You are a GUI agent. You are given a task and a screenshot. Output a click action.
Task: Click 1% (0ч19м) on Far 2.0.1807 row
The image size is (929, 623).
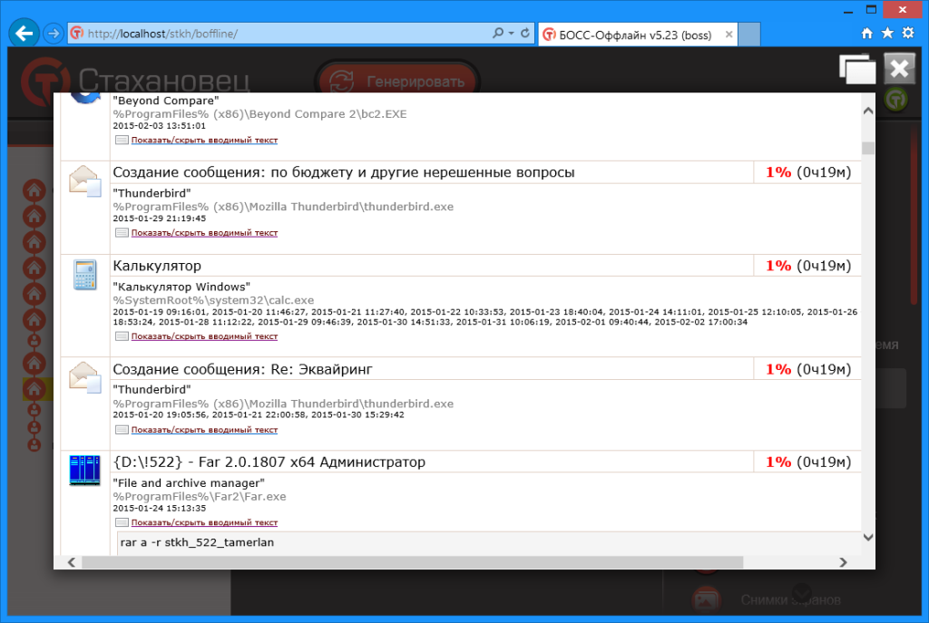tap(808, 462)
